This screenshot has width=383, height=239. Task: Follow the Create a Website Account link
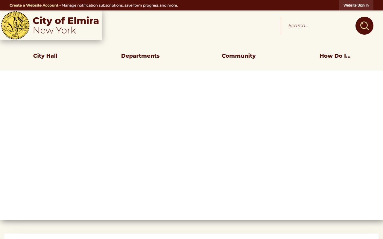(34, 5)
